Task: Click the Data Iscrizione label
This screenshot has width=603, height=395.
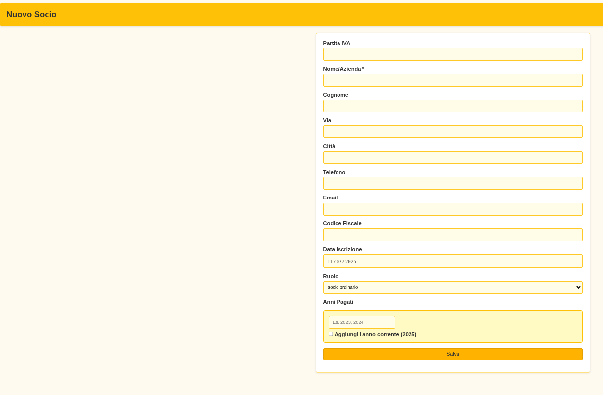Action: (342, 249)
